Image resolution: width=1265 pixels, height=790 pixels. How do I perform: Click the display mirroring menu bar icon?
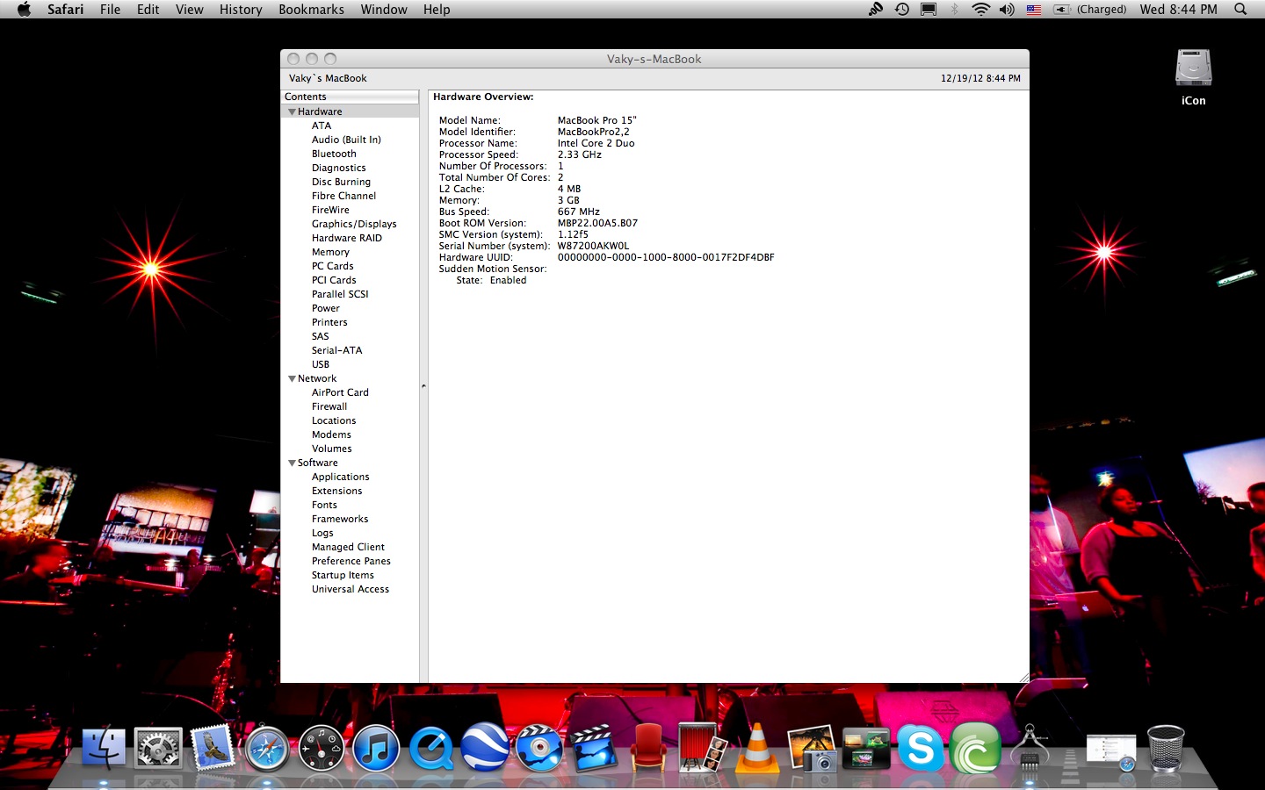(x=929, y=10)
